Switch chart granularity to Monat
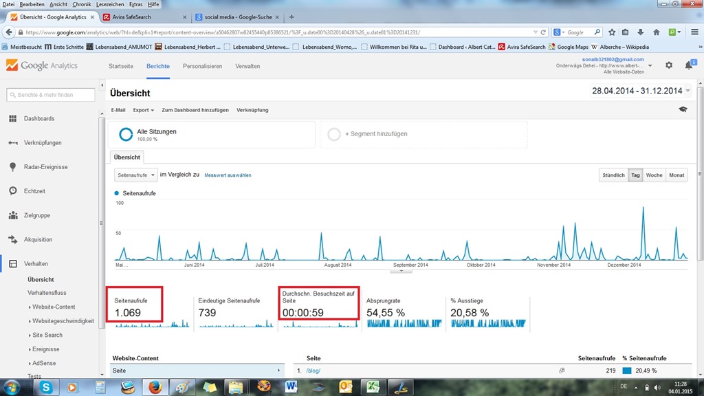The width and height of the screenshot is (704, 396). click(676, 175)
